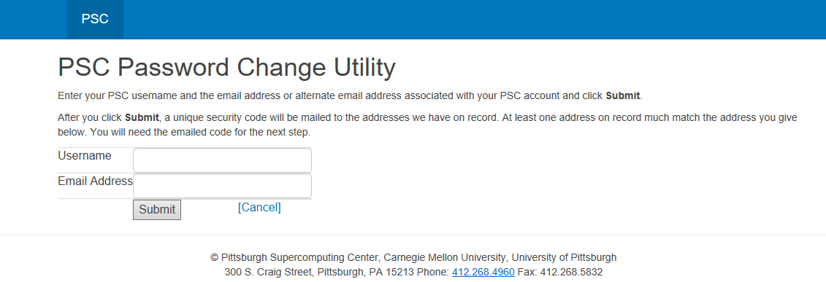Click University of Pittsburgh footer text

(x=565, y=257)
